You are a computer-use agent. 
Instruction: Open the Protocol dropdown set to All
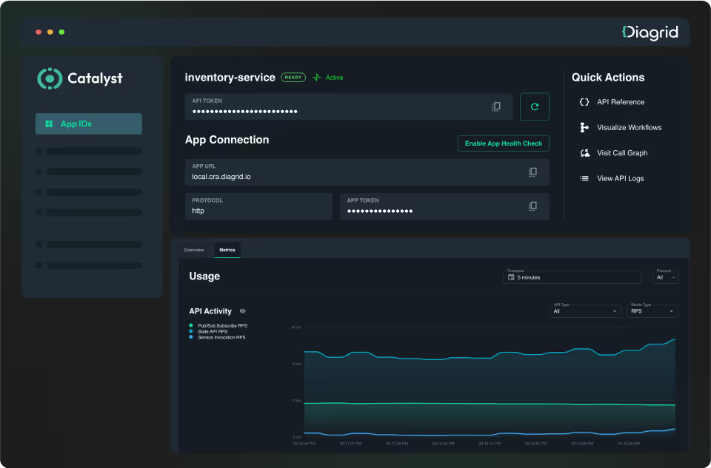(664, 277)
